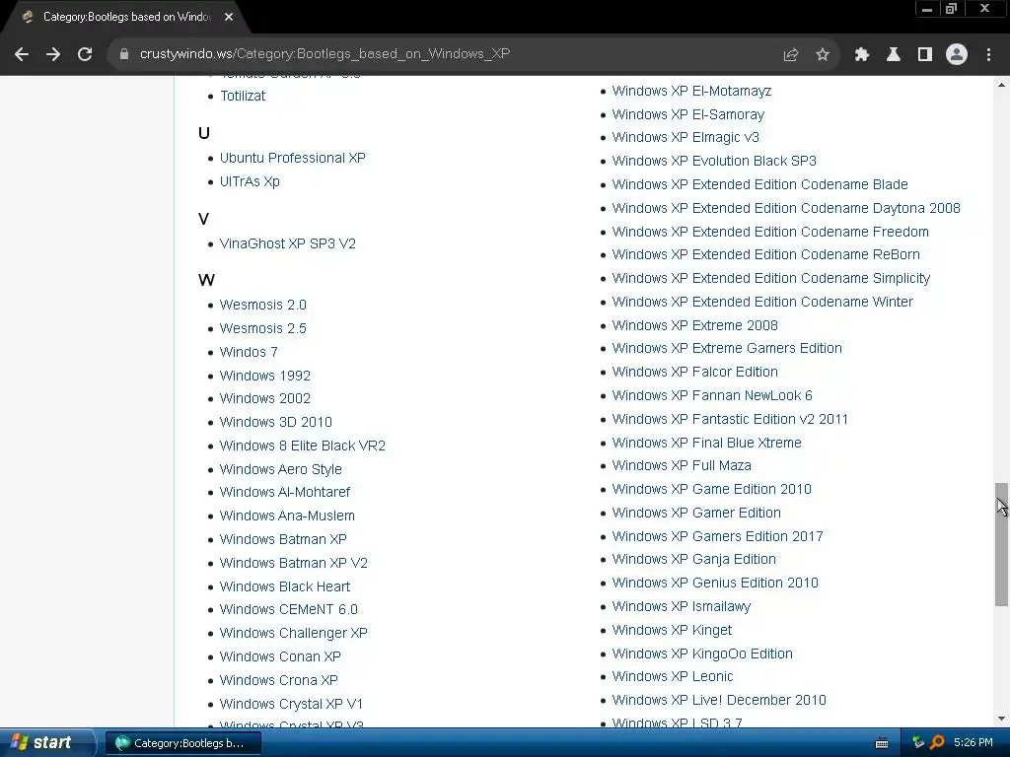Click the scrollbar down arrow
Viewport: 1010px width, 757px height.
pos(1001,719)
